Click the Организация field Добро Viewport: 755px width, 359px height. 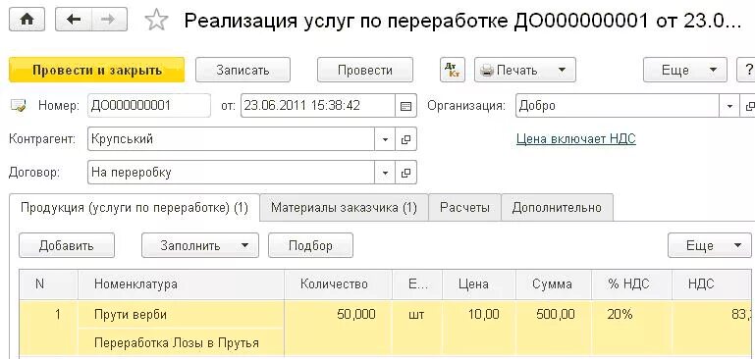point(618,105)
